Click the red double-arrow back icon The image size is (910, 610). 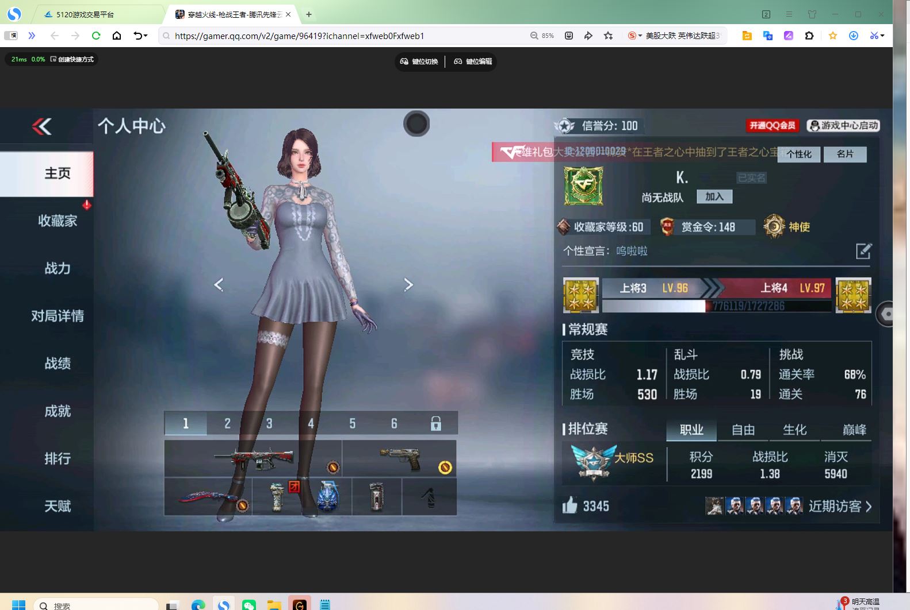point(42,126)
